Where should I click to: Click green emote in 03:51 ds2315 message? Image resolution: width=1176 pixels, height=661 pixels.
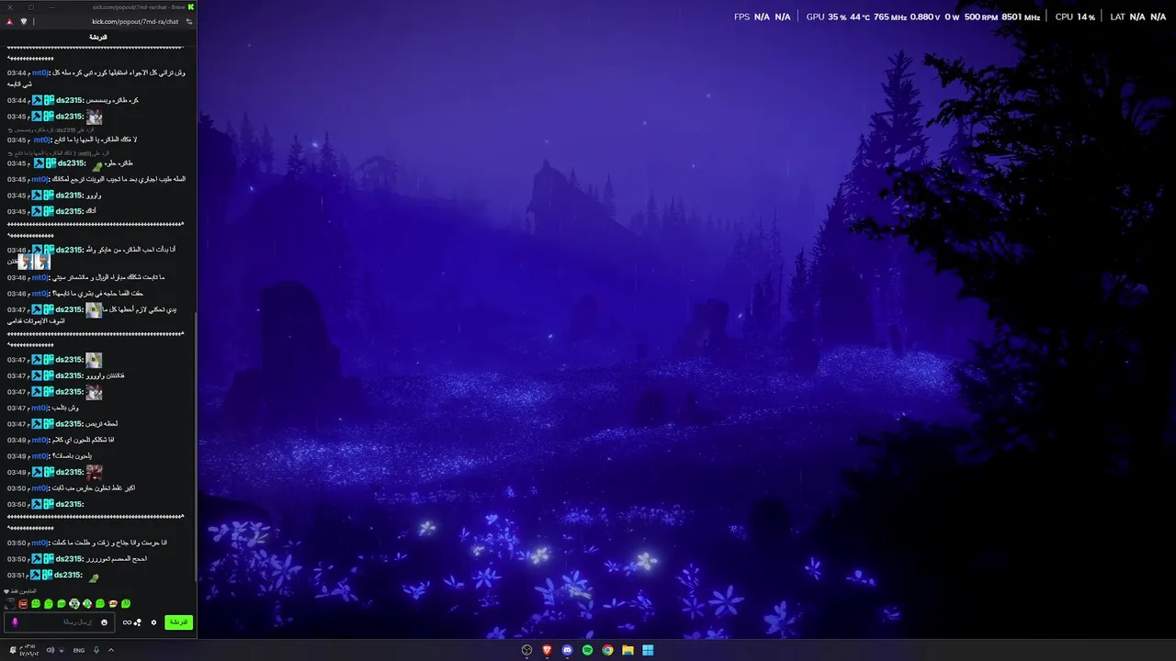[x=94, y=577]
